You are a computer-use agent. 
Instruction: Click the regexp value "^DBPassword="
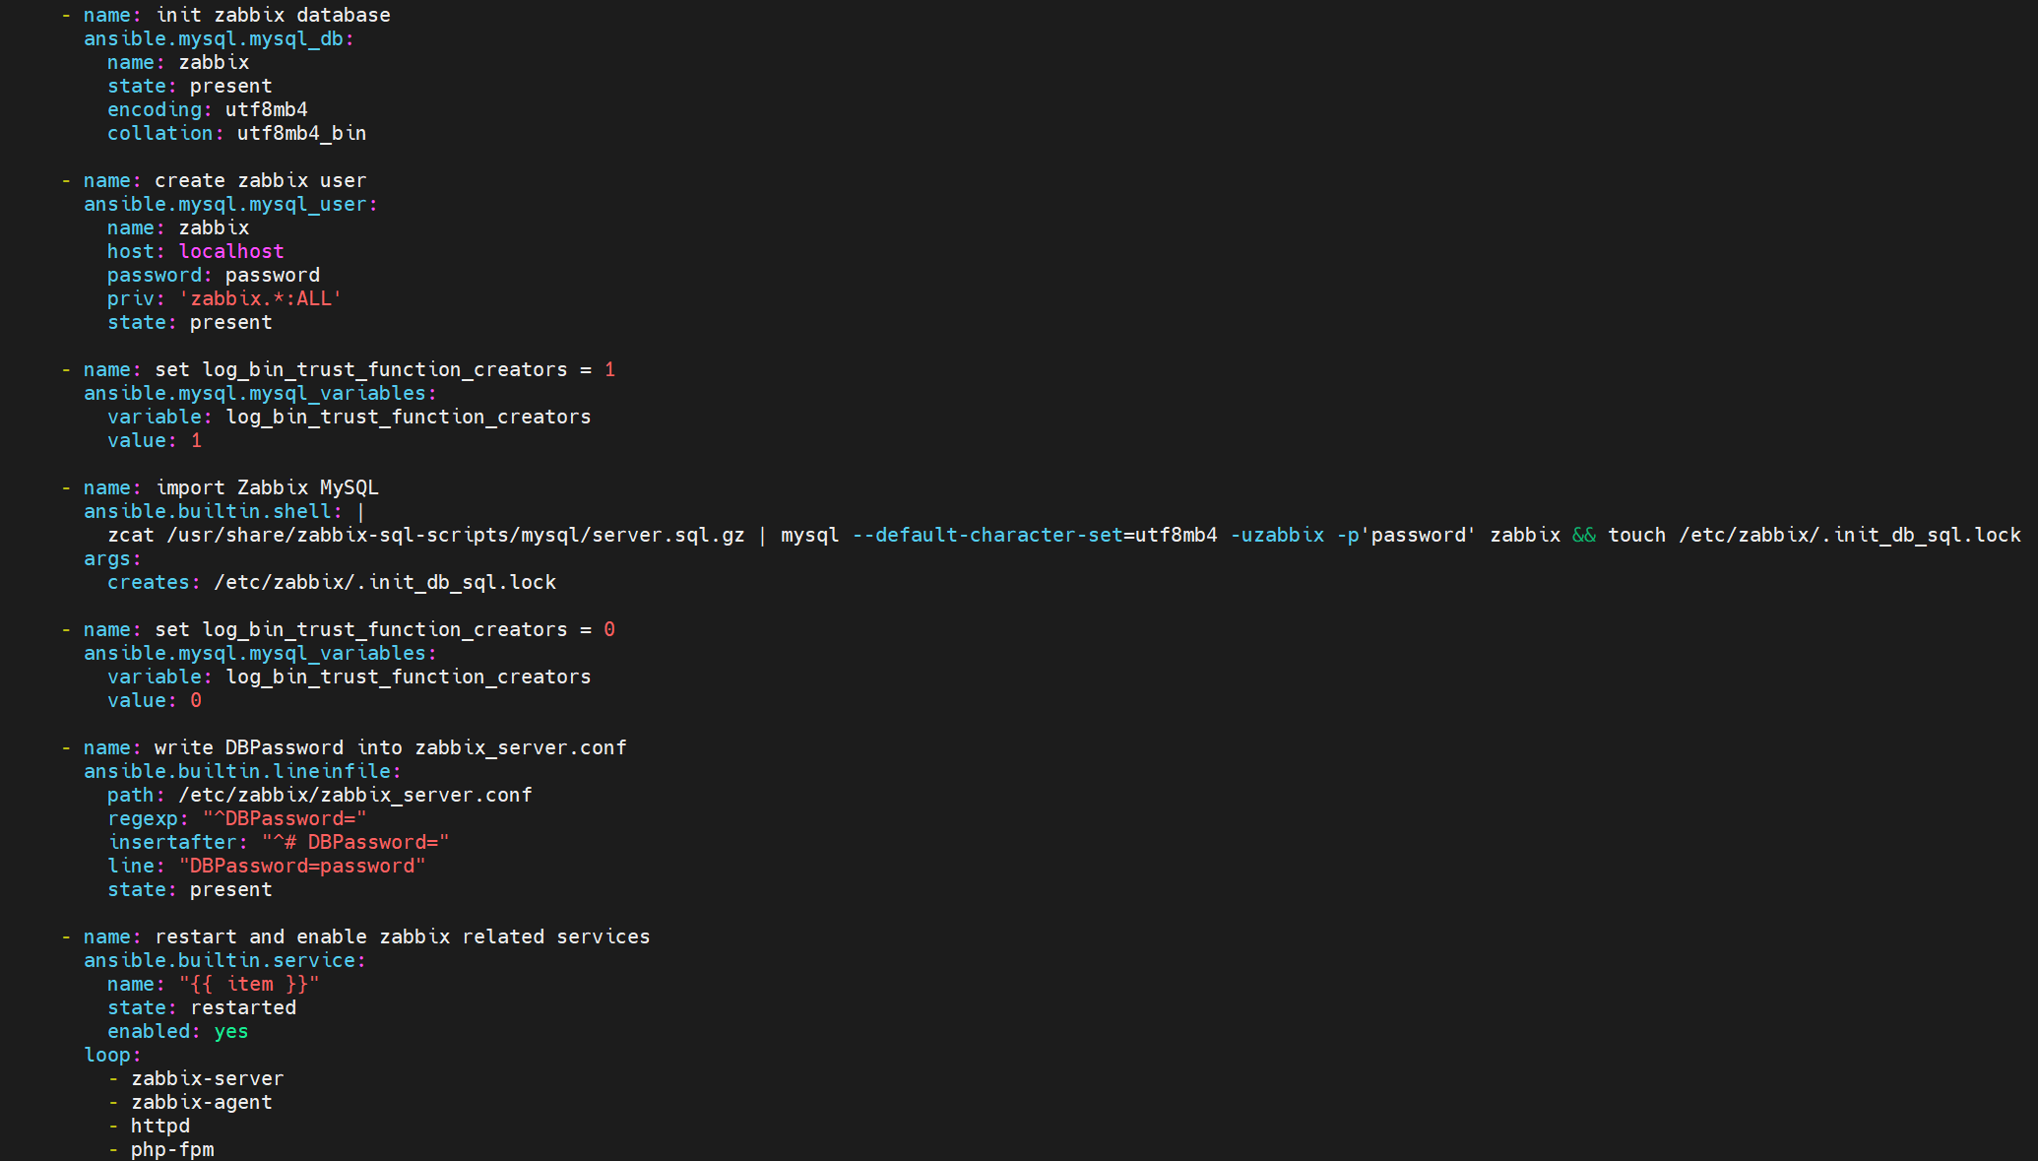(285, 818)
